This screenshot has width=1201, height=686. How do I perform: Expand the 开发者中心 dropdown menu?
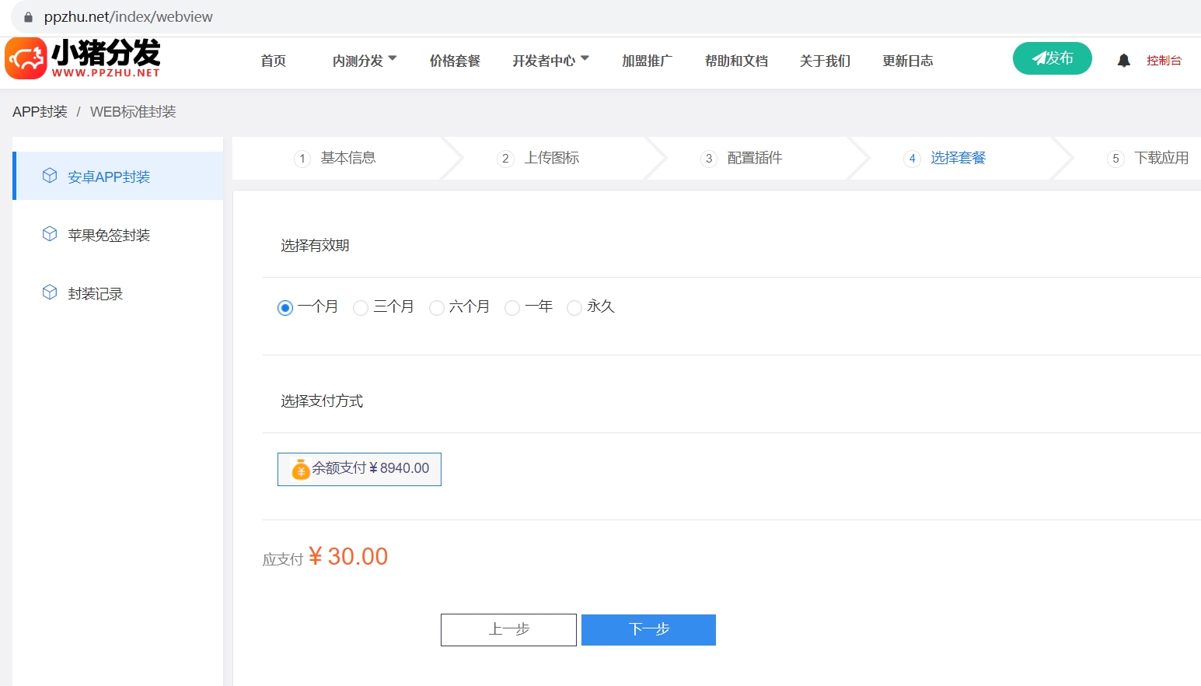pos(550,61)
